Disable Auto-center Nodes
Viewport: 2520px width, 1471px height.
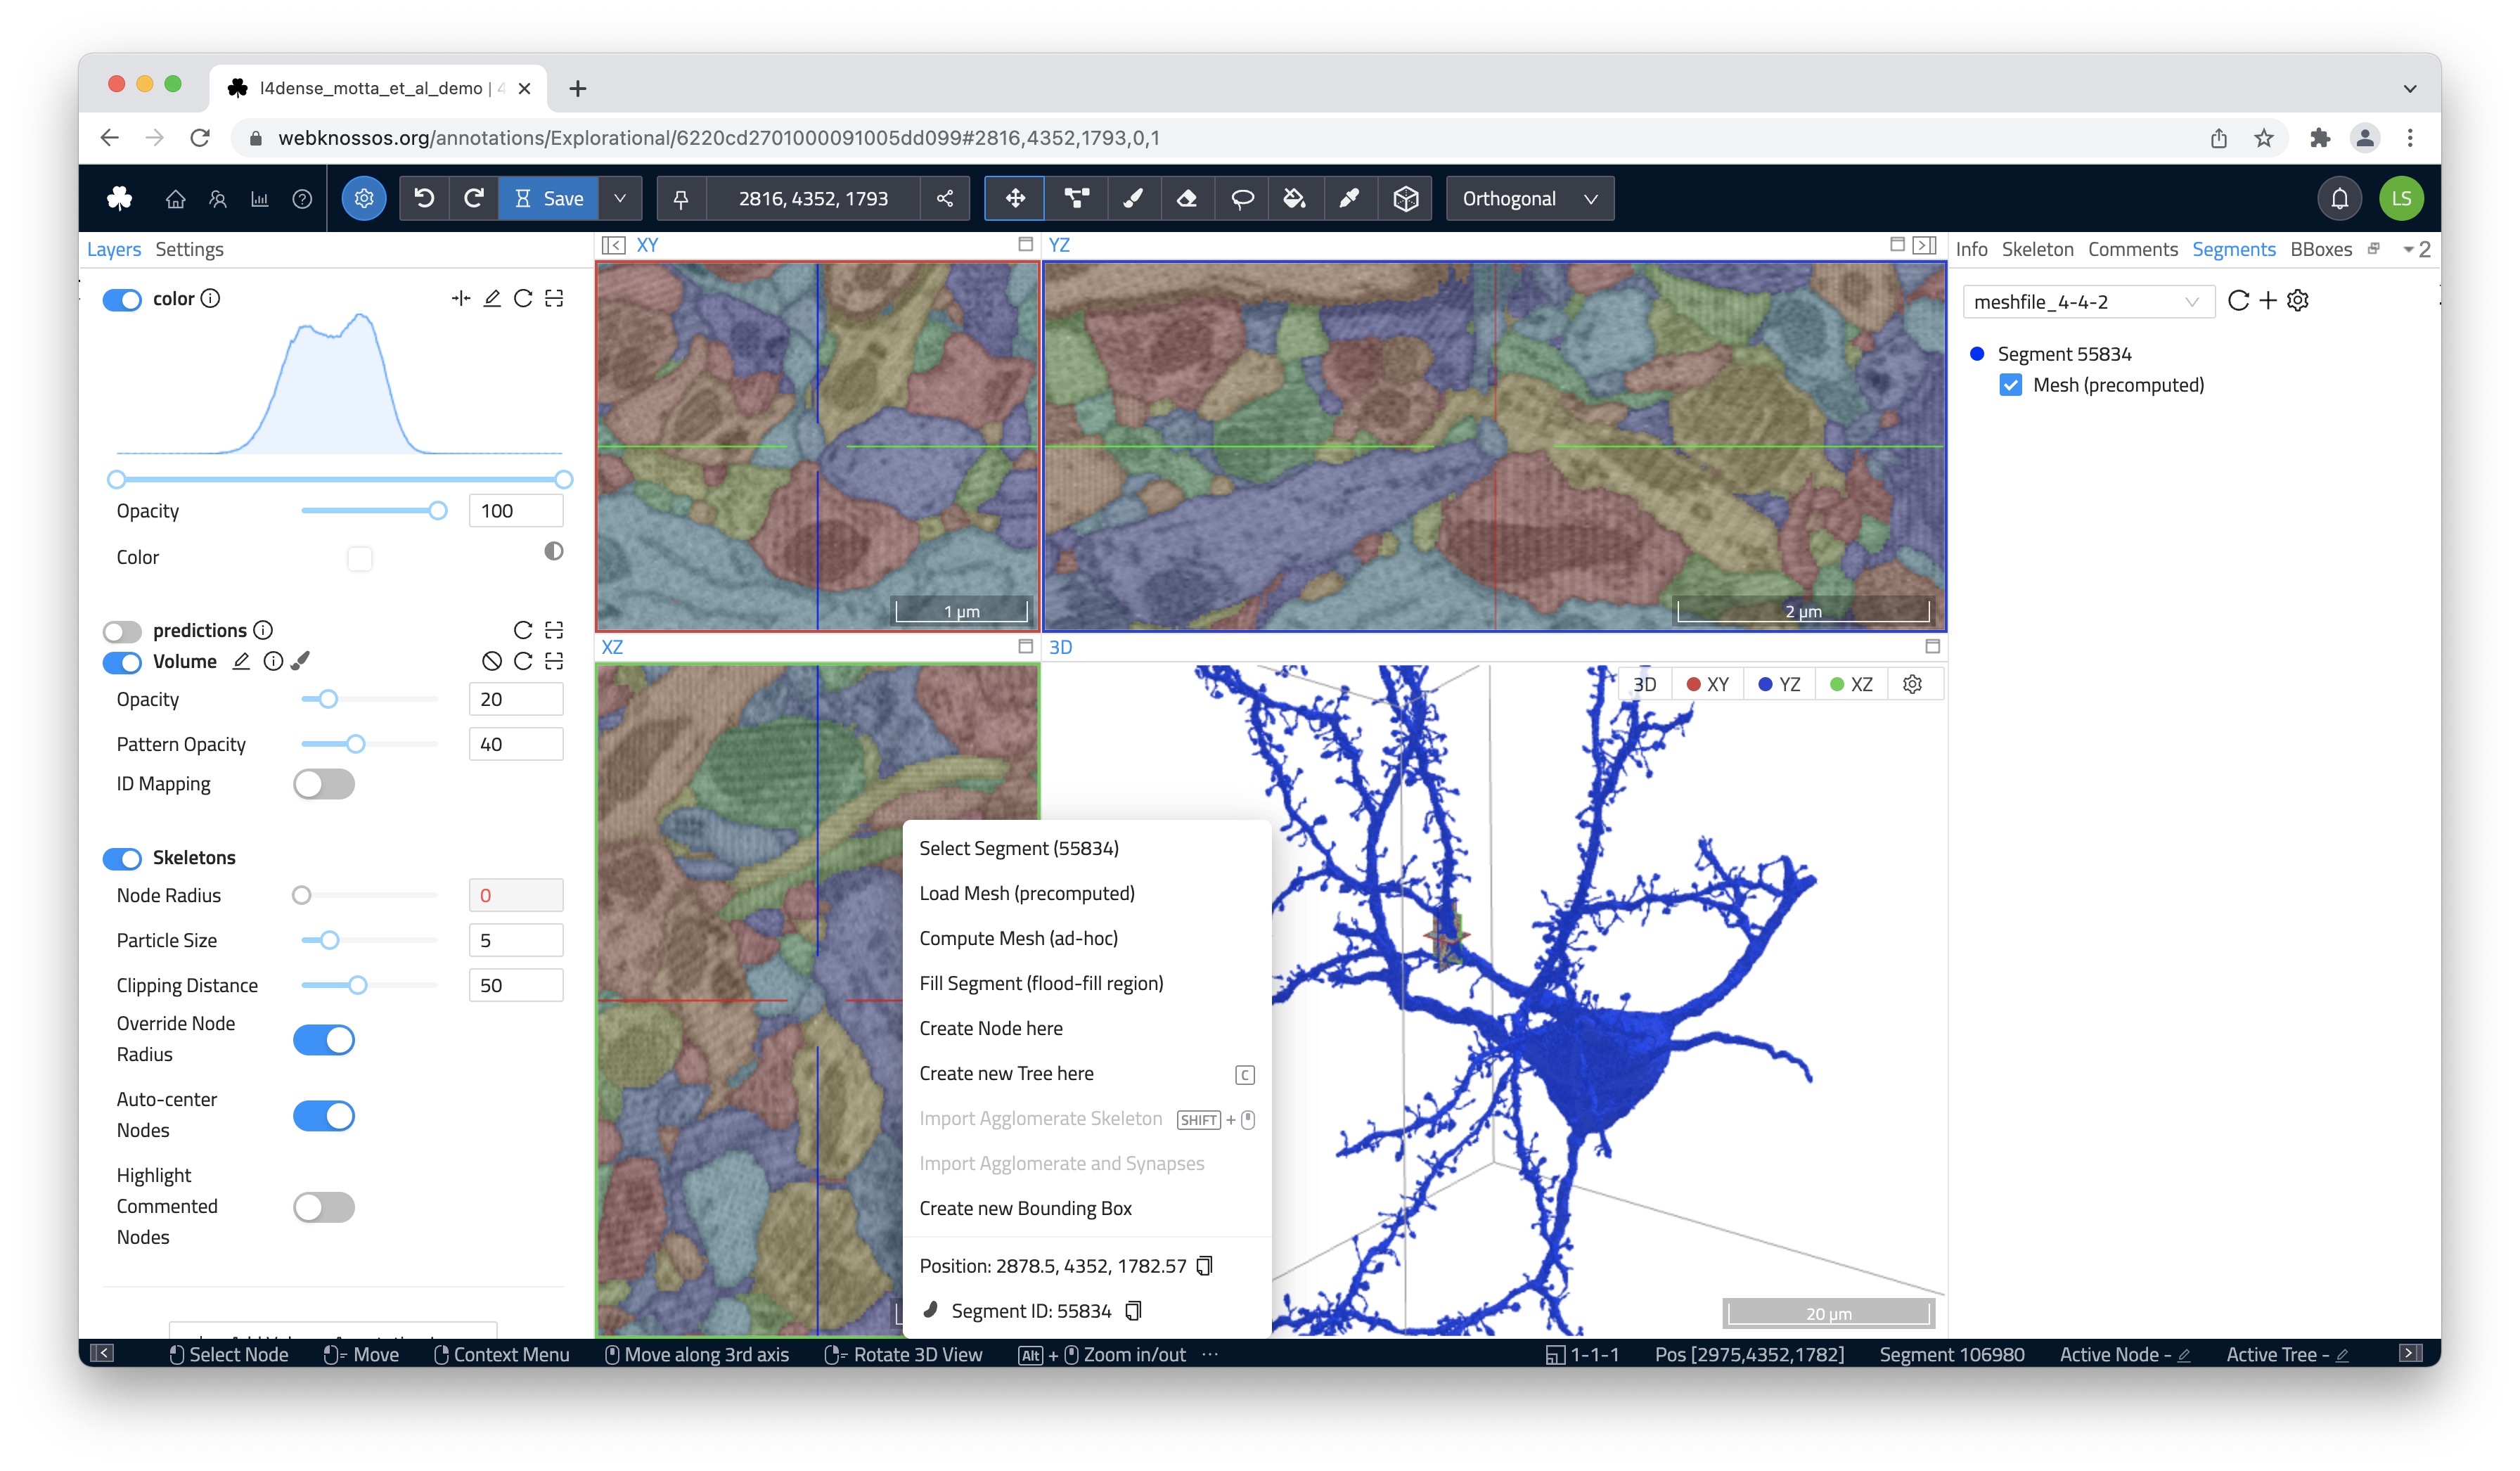324,1116
